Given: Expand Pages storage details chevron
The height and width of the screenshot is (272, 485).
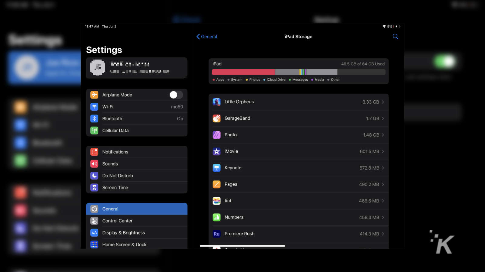Looking at the screenshot, I should [383, 184].
